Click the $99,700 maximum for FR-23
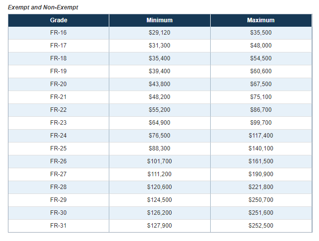 (x=261, y=123)
